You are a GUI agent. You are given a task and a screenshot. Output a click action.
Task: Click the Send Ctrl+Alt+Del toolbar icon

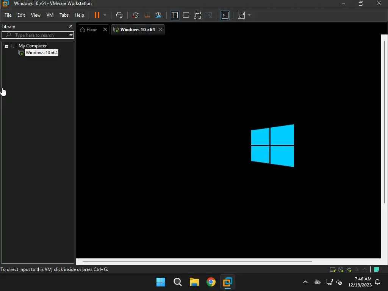click(119, 15)
